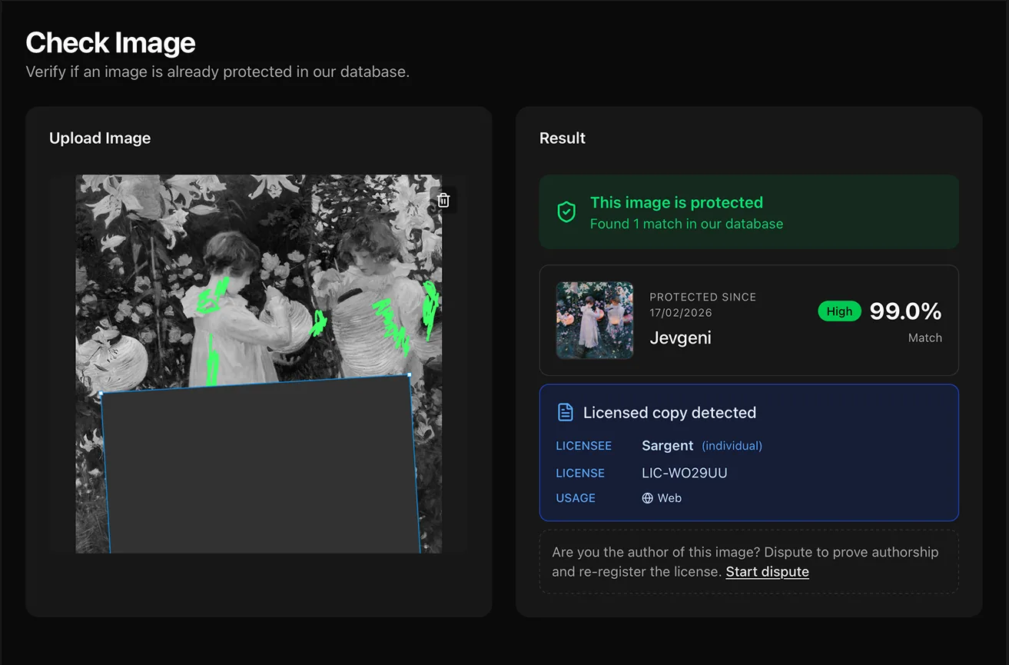The image size is (1009, 665).
Task: Open the matched painting thumbnail by Jevgeni
Action: pyautogui.click(x=595, y=320)
